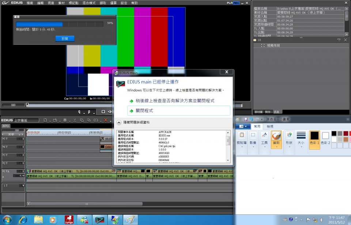
Task: Click the Save icon in Paint title bar
Action: [x=246, y=119]
